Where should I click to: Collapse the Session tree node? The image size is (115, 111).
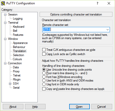click(x=5, y=15)
